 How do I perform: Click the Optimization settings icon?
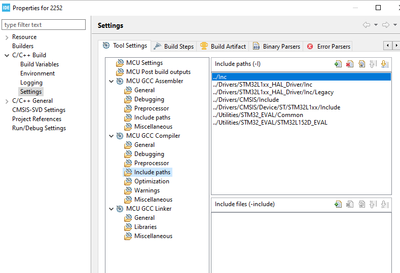tap(128, 181)
